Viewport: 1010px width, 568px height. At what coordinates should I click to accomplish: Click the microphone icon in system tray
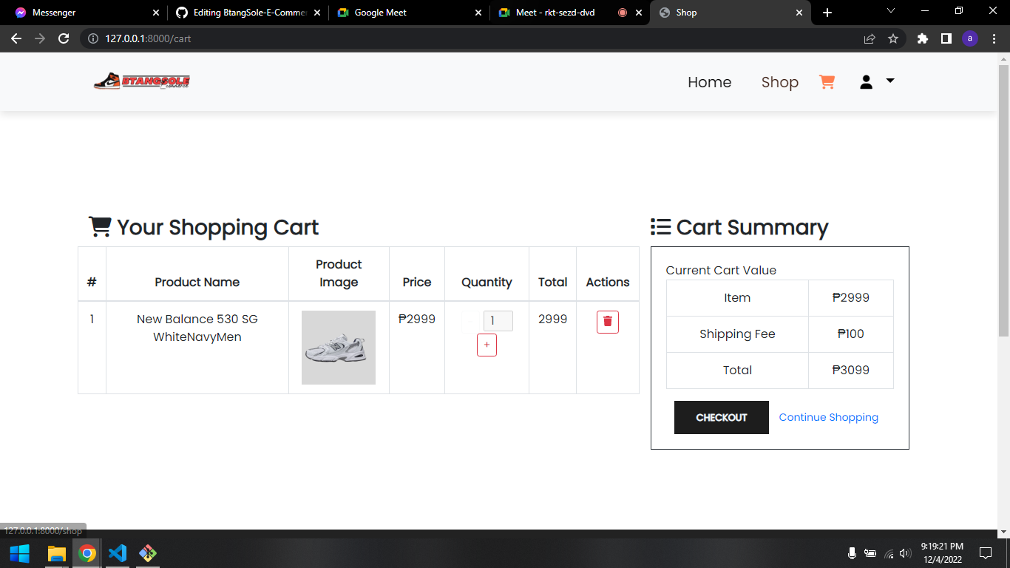click(x=852, y=553)
